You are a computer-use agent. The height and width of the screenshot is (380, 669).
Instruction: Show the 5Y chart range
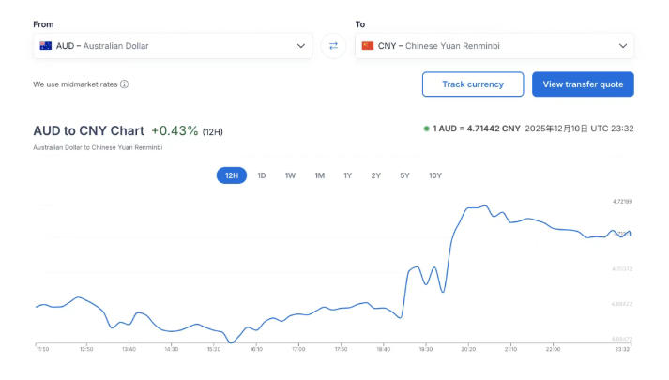click(404, 175)
